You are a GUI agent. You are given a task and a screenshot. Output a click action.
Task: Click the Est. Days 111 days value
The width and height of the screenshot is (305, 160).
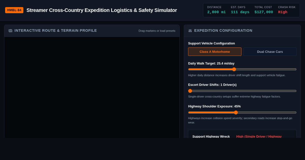click(240, 12)
